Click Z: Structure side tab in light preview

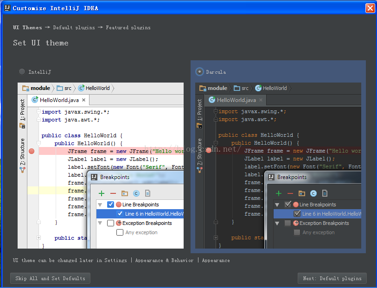22,152
